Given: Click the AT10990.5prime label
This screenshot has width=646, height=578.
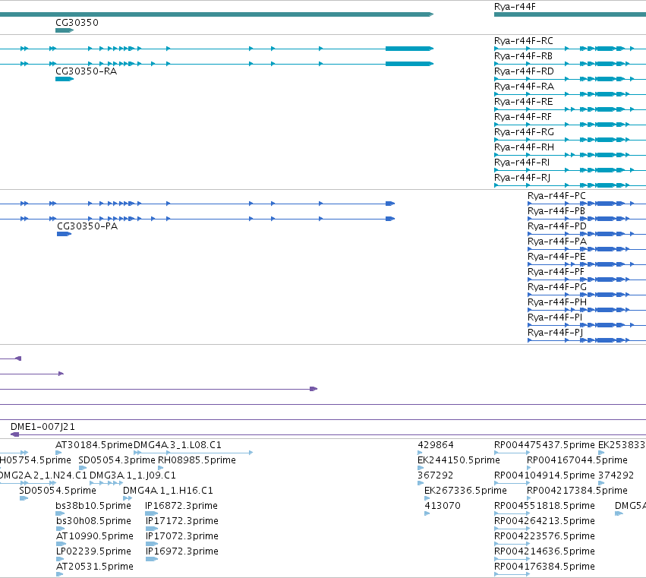Looking at the screenshot, I should click(x=94, y=536).
